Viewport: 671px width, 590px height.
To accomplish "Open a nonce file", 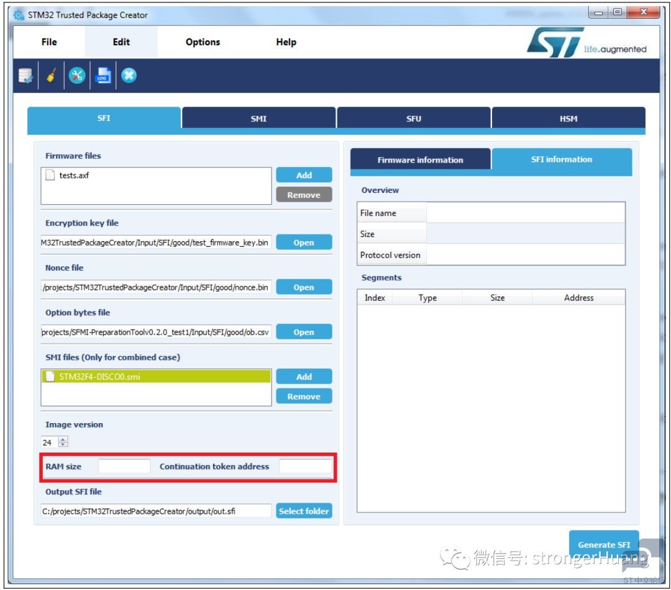I will coord(304,287).
